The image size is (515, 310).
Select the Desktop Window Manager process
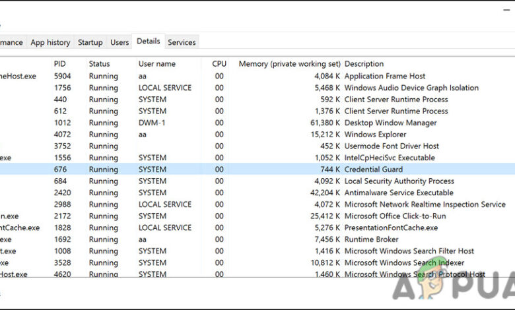pos(390,123)
